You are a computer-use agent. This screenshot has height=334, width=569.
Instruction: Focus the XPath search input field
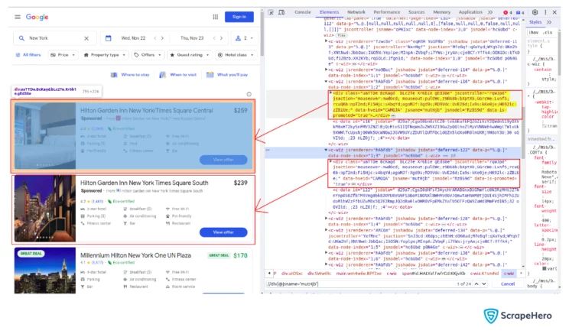pos(360,284)
